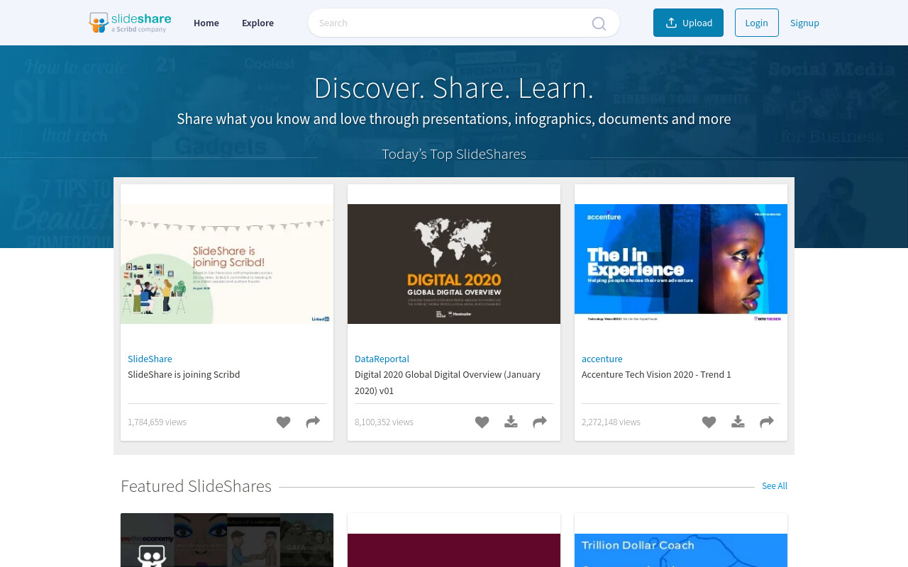Viewport: 908px width, 567px height.
Task: Go to the Home menu item
Action: (206, 23)
